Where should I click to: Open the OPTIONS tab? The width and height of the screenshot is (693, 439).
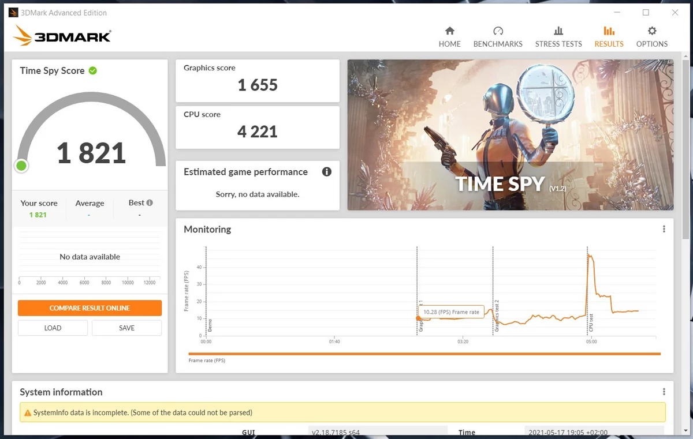click(652, 37)
